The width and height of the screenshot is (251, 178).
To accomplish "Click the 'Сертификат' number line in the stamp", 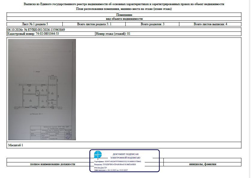I will (x=118, y=162).
